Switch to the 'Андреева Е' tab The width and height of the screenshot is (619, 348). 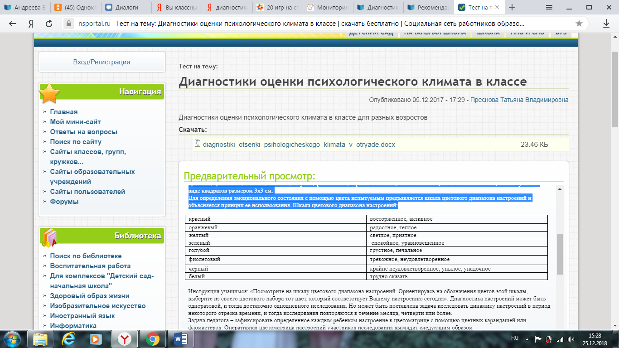(25, 7)
